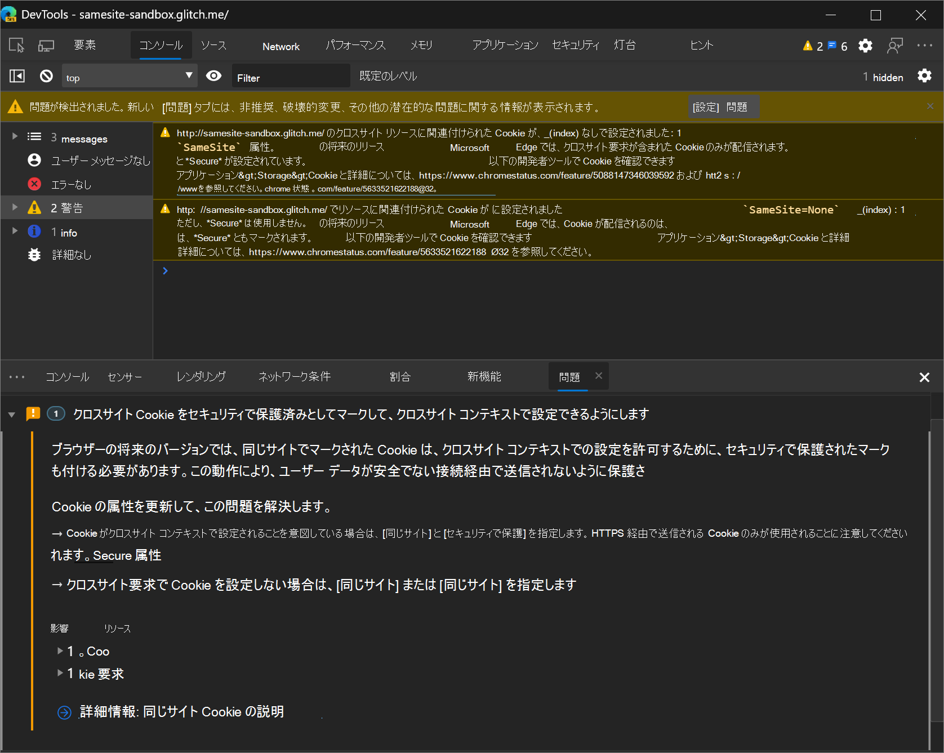
Task: Close the 問題 drawer tab
Action: pos(599,376)
